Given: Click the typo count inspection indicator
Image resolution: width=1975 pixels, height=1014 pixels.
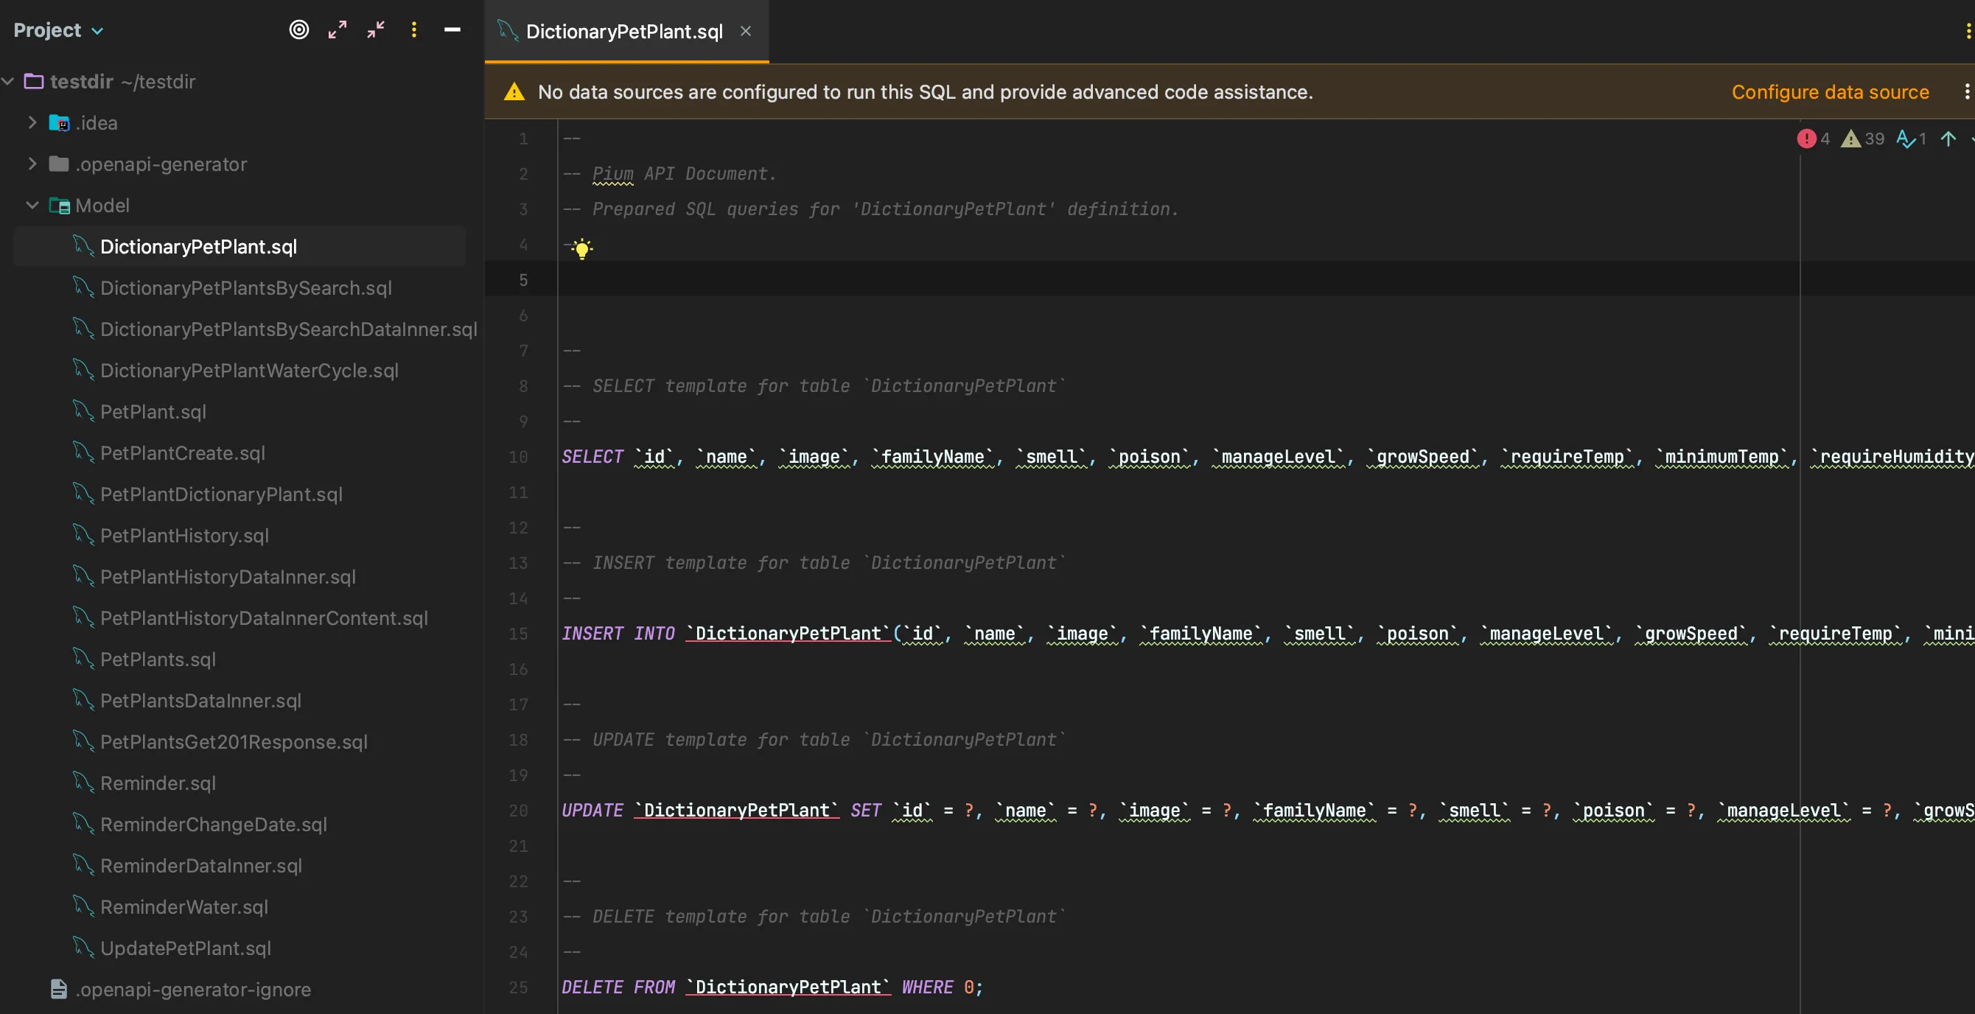Looking at the screenshot, I should 1911,139.
